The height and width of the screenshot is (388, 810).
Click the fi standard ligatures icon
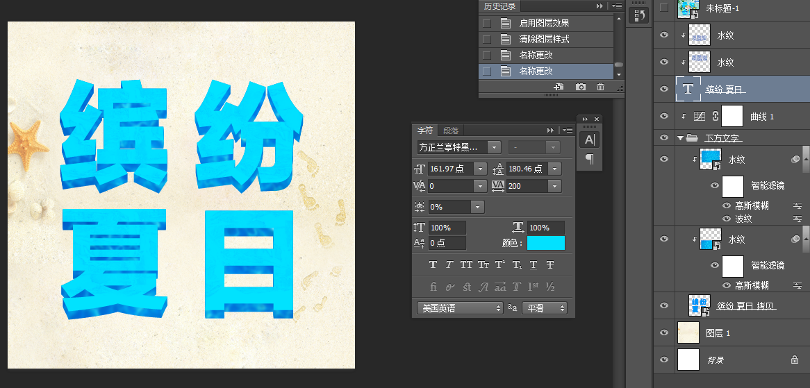click(433, 287)
